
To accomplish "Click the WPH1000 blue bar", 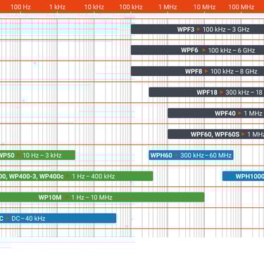I will (244, 176).
